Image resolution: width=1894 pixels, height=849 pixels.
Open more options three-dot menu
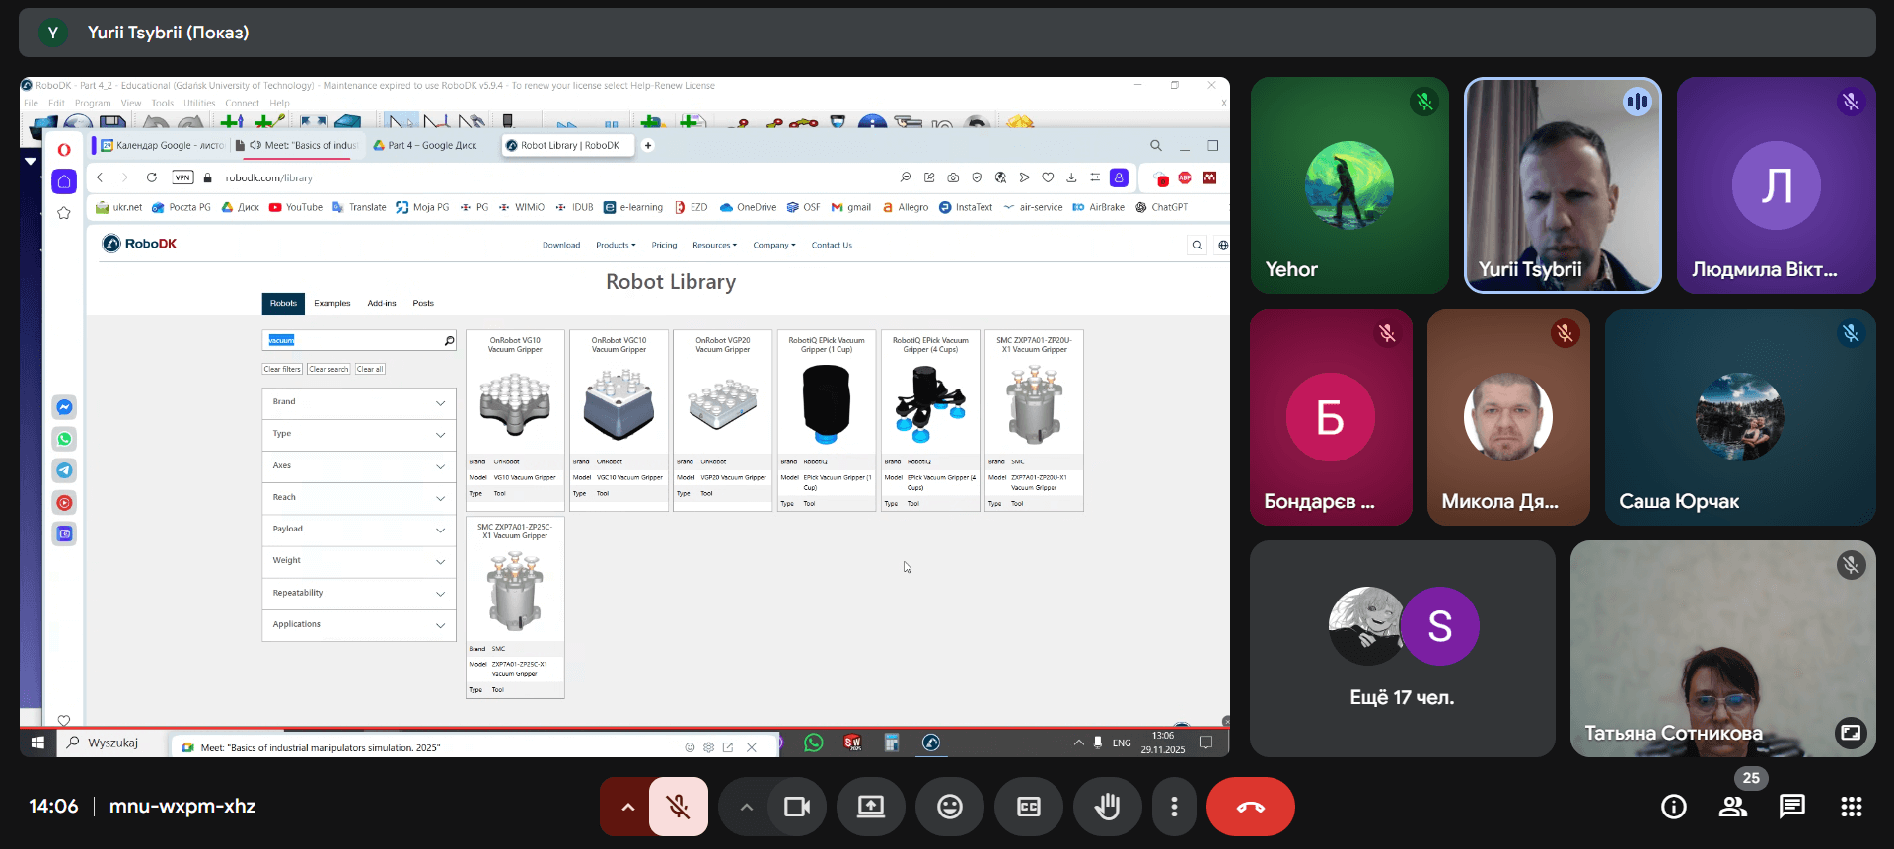pyautogui.click(x=1173, y=807)
